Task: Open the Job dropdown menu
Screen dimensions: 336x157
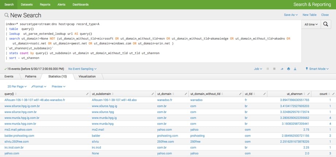Action: [x=258, y=69]
